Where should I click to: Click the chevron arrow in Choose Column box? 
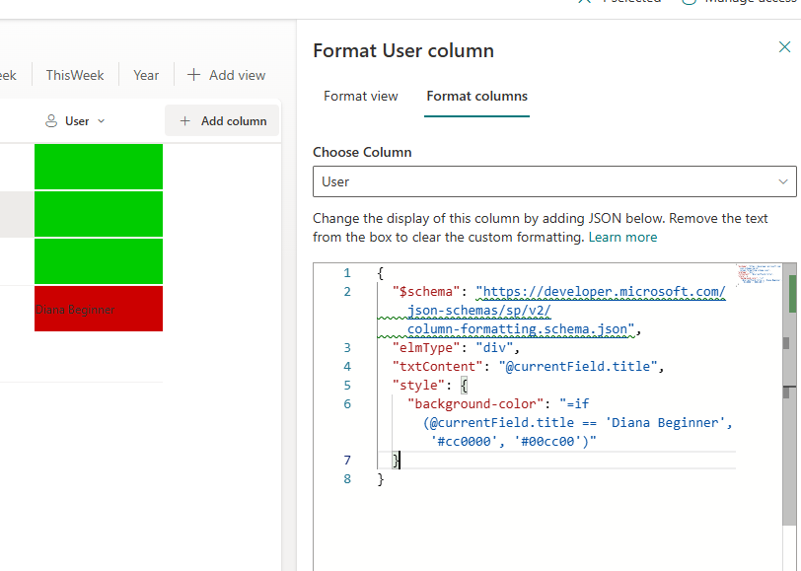tap(784, 181)
